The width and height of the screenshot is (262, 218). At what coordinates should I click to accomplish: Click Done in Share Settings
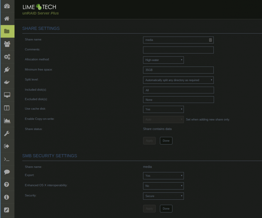tap(166, 141)
